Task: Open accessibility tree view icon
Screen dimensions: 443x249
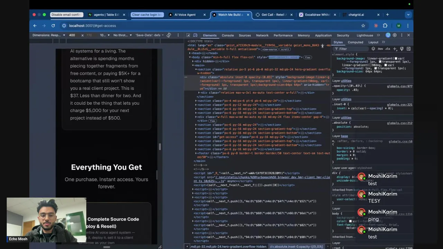Action: coord(322,46)
